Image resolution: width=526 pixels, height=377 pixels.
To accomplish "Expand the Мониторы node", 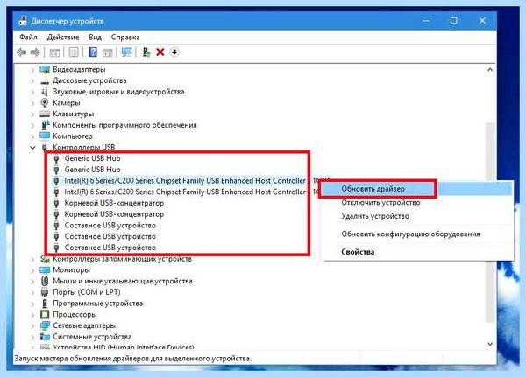I will click(x=32, y=270).
